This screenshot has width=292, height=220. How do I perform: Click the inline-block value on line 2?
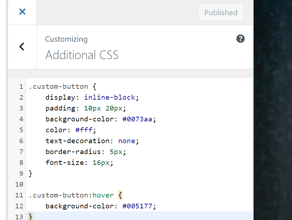pos(110,97)
